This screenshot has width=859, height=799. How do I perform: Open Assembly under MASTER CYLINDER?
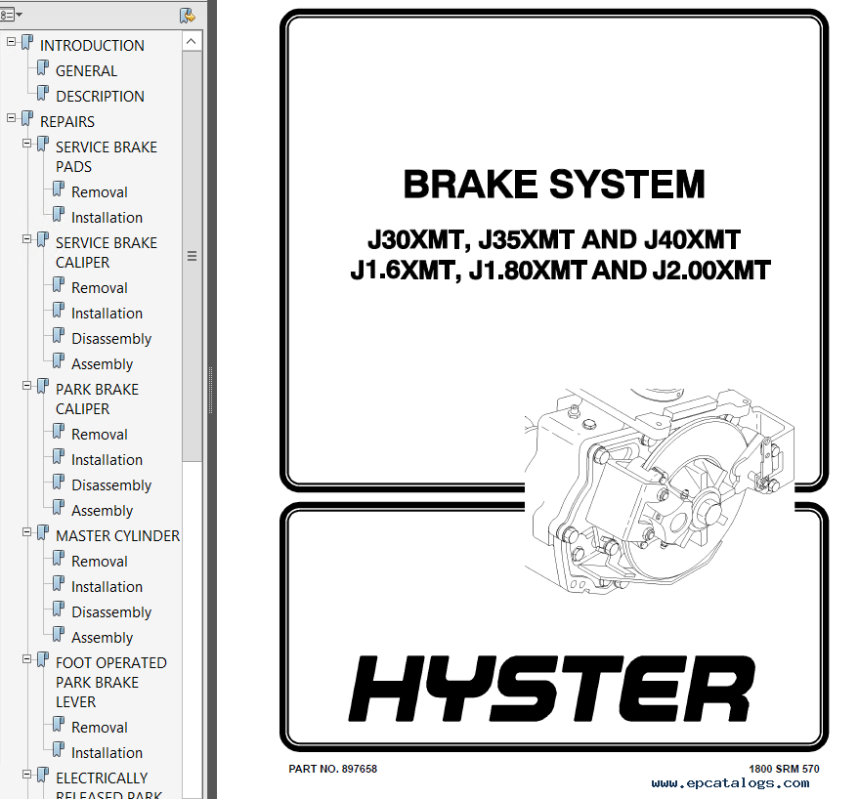pos(102,638)
